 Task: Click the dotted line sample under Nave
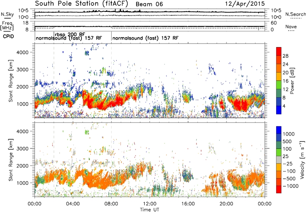coord(291,31)
